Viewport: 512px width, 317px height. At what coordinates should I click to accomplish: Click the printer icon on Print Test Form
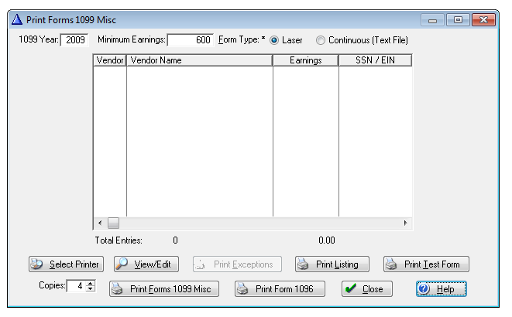(393, 264)
